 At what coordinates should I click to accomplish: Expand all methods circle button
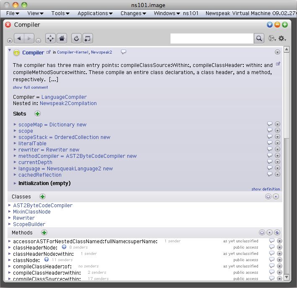click(x=262, y=233)
